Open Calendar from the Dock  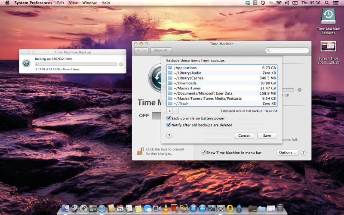[x=120, y=209]
